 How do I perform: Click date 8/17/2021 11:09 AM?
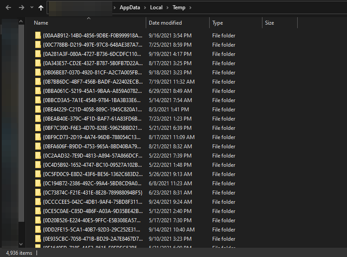pos(171,137)
